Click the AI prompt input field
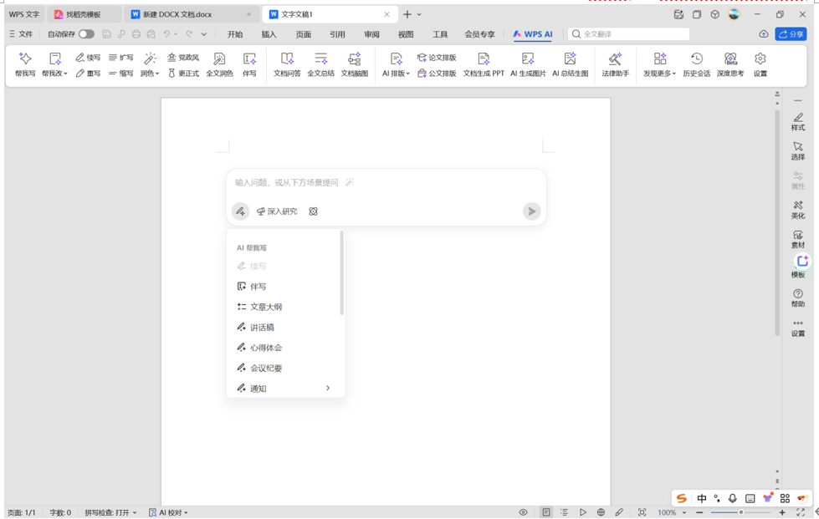Image resolution: width=819 pixels, height=519 pixels. point(386,182)
